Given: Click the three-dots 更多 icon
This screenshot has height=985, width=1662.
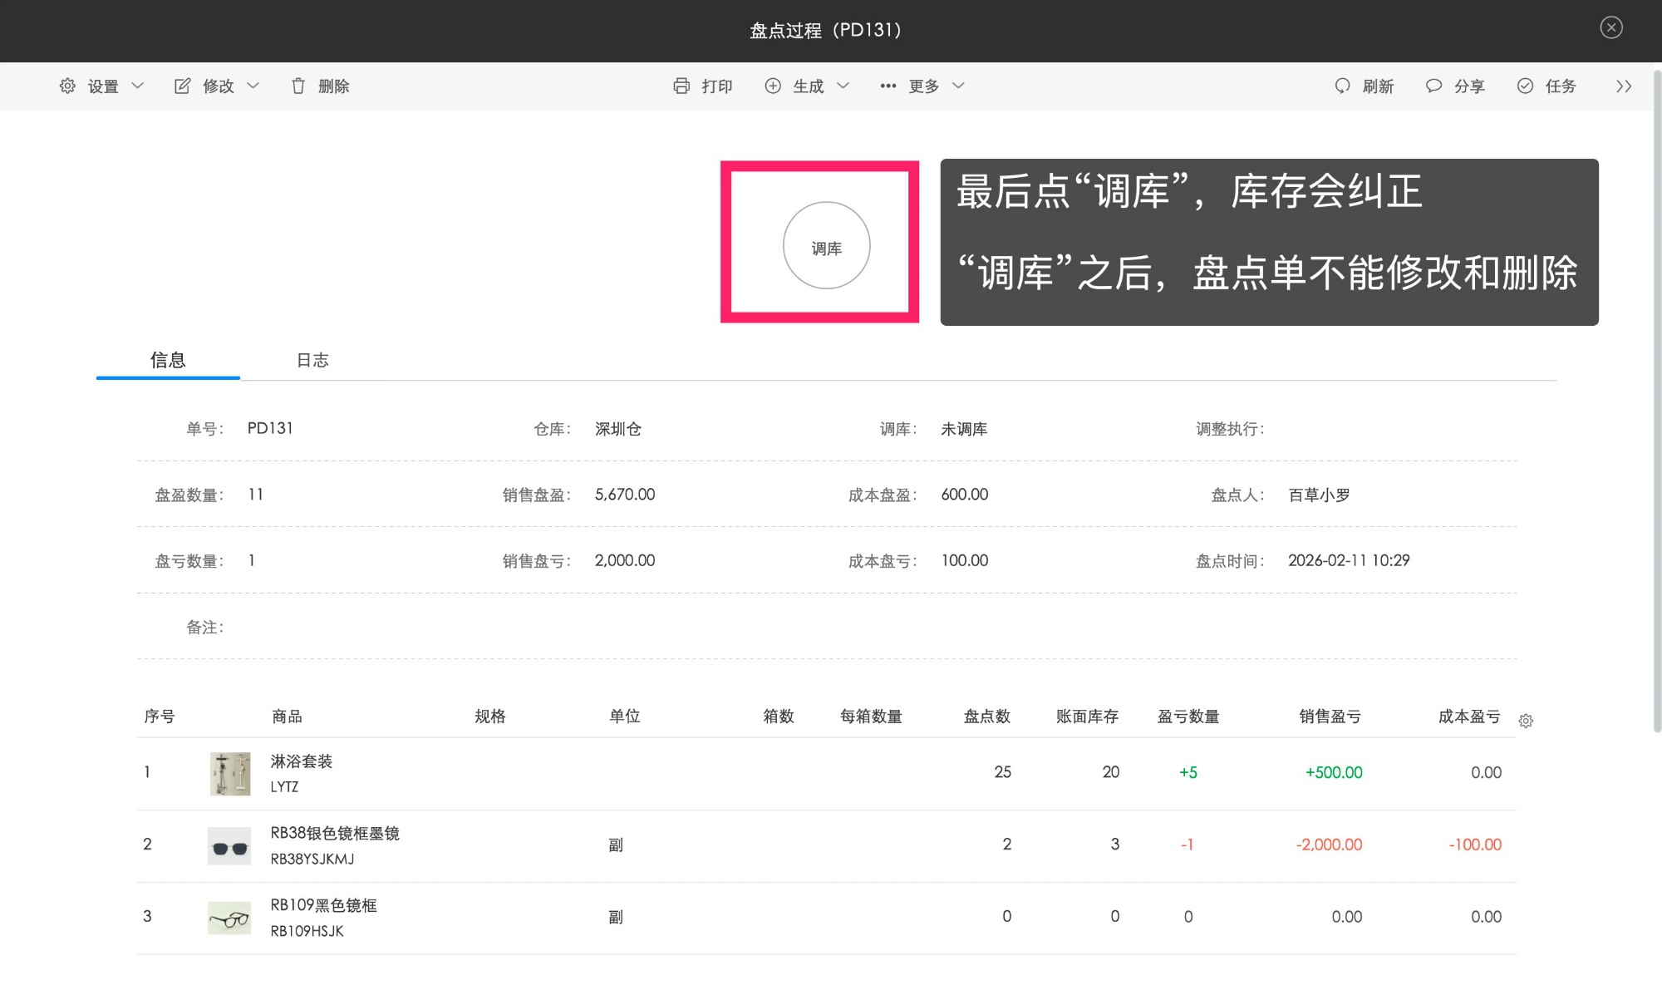Looking at the screenshot, I should pyautogui.click(x=888, y=86).
